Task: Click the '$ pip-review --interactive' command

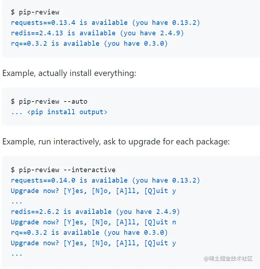Action: [x=63, y=170]
